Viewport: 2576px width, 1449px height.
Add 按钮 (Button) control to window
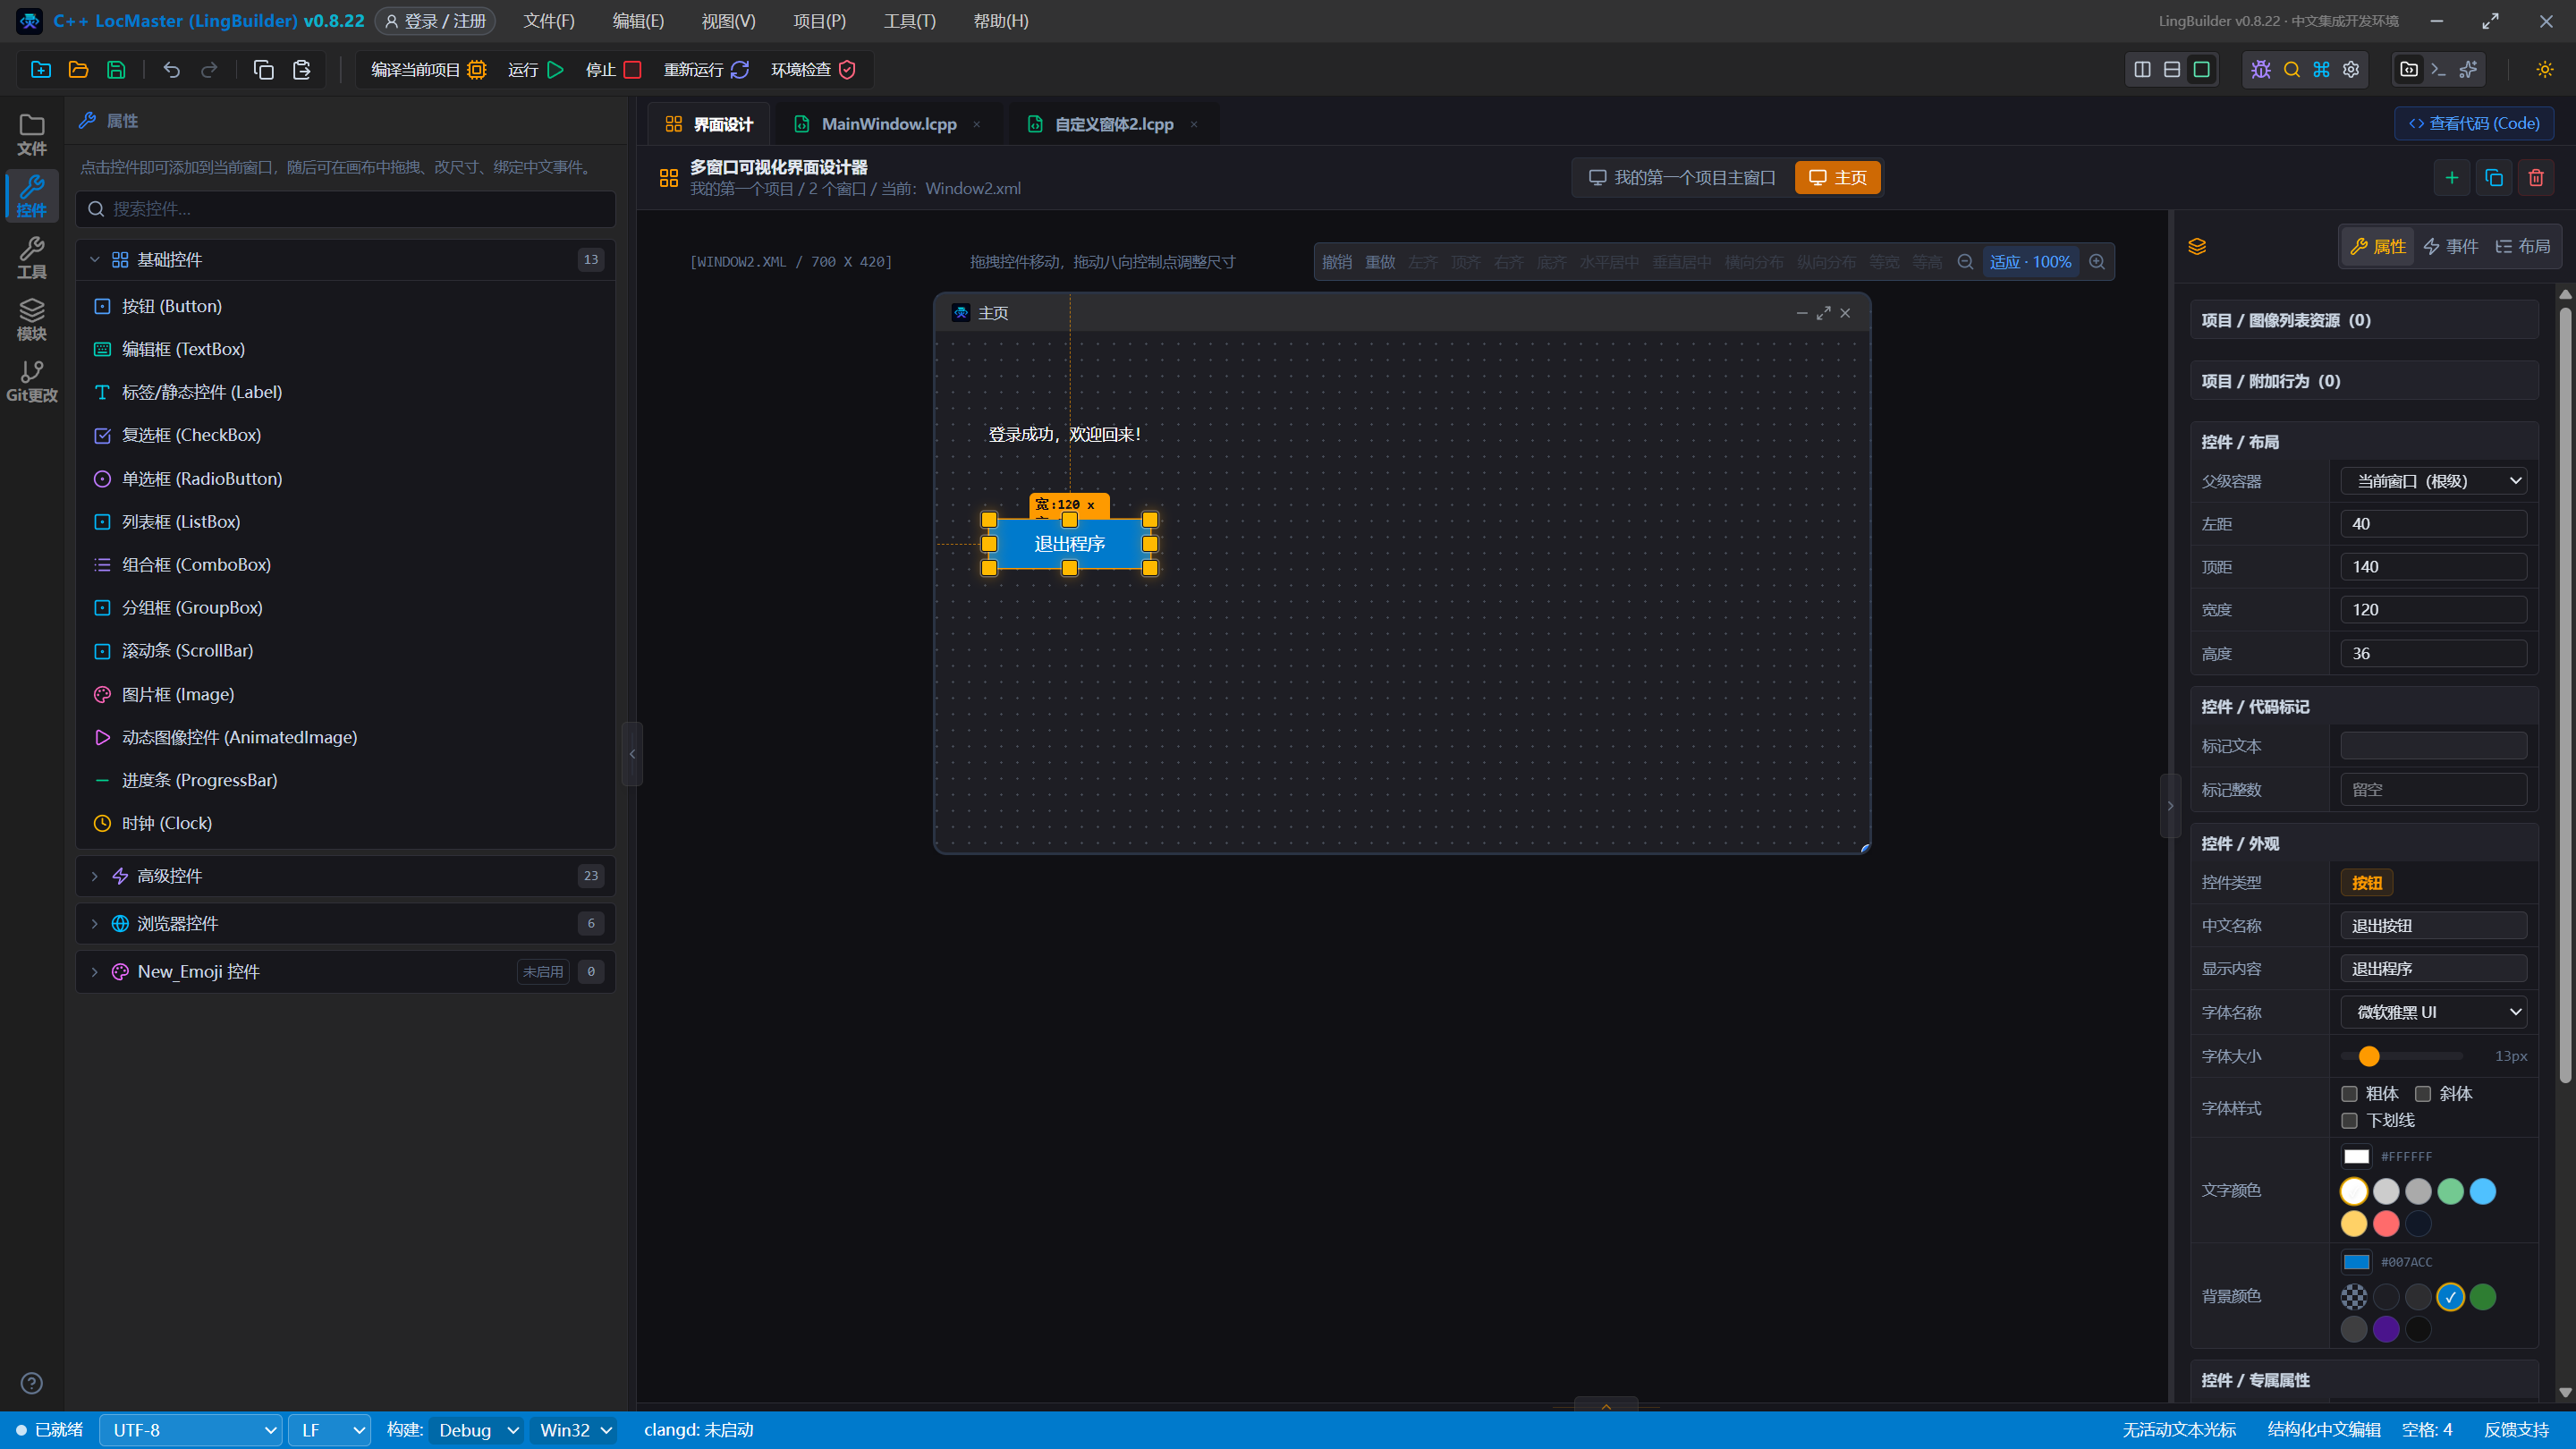tap(345, 306)
